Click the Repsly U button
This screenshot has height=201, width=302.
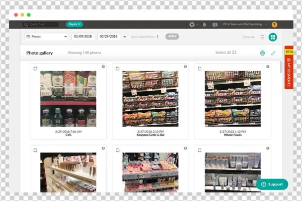74,24
